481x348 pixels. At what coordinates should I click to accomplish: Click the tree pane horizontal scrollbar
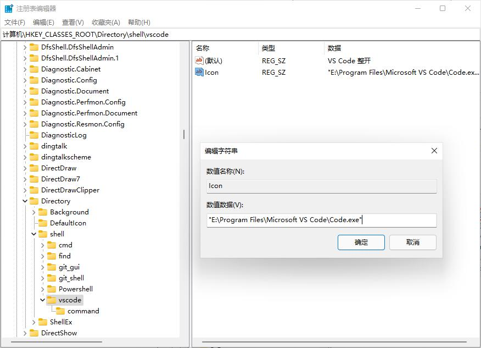point(57,341)
